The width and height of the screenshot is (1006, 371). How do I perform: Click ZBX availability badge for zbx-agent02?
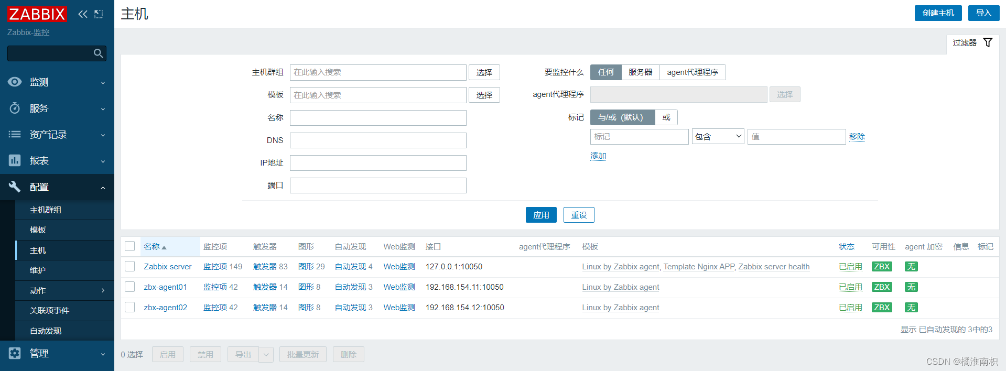[x=882, y=308]
